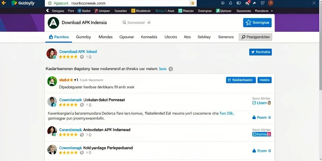The image size is (322, 161).
Task: Click the bookmark star in address bar
Action: 193,3
